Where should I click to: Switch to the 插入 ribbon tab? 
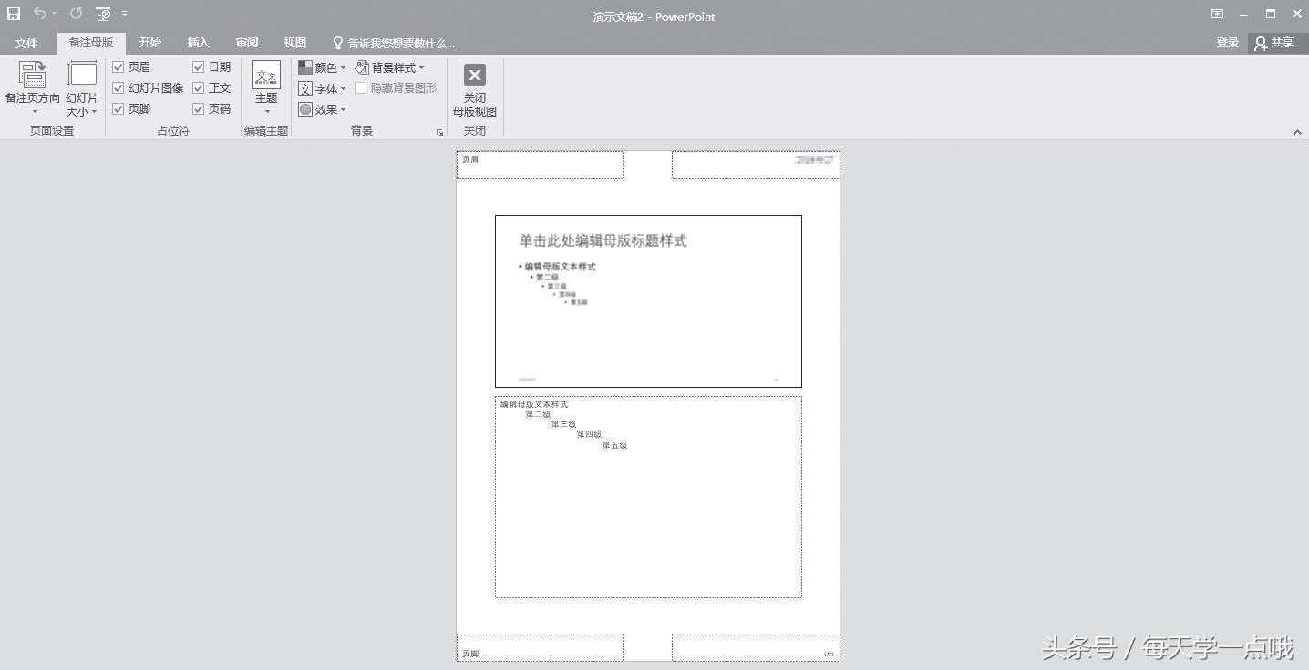(198, 42)
